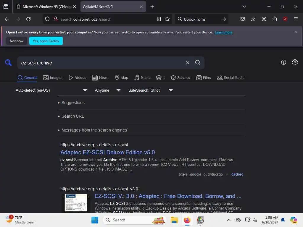Toggle reader view icon in address bar
Image resolution: width=303 pixels, height=227 pixels.
[x=159, y=19]
